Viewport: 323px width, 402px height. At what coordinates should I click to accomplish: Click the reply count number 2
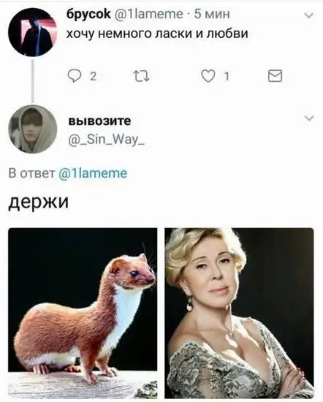pos(94,76)
